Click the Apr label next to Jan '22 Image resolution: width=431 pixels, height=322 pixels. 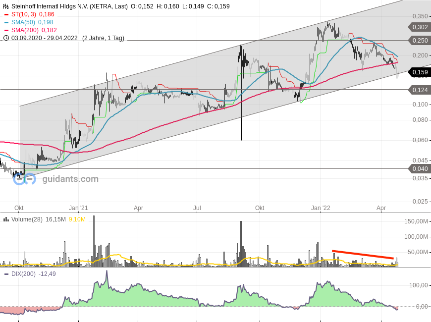pyautogui.click(x=381, y=208)
